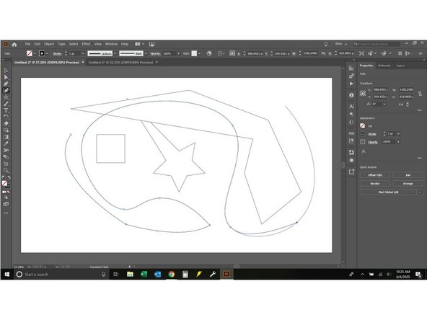The image size is (427, 320).
Task: Open the Object menu
Action: click(49, 44)
